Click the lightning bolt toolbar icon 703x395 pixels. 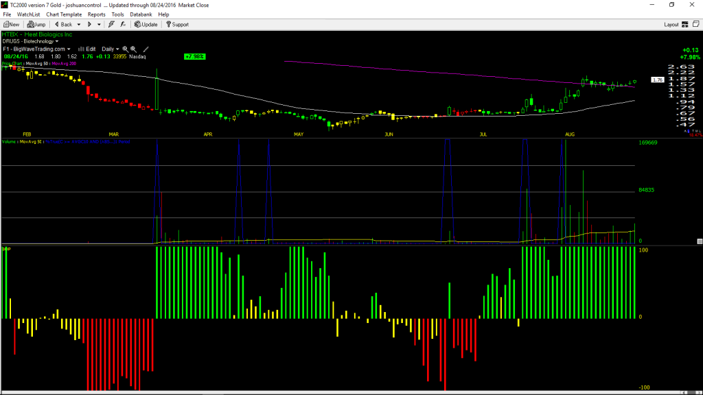[x=111, y=25]
